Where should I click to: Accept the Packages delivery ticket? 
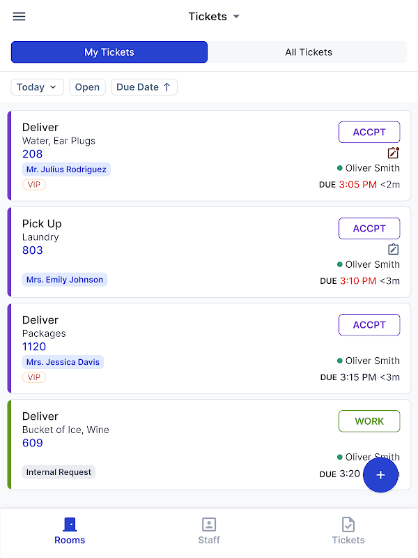[369, 324]
